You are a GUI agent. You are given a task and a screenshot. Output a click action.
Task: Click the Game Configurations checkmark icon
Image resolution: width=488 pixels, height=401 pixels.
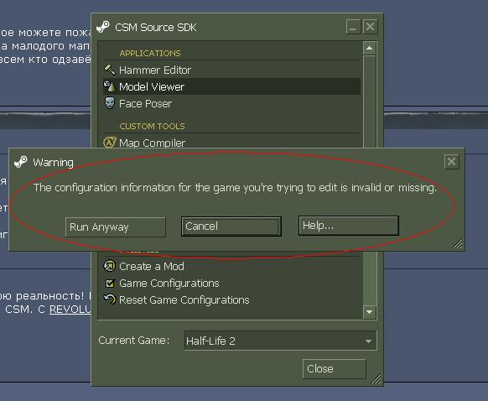pos(110,284)
